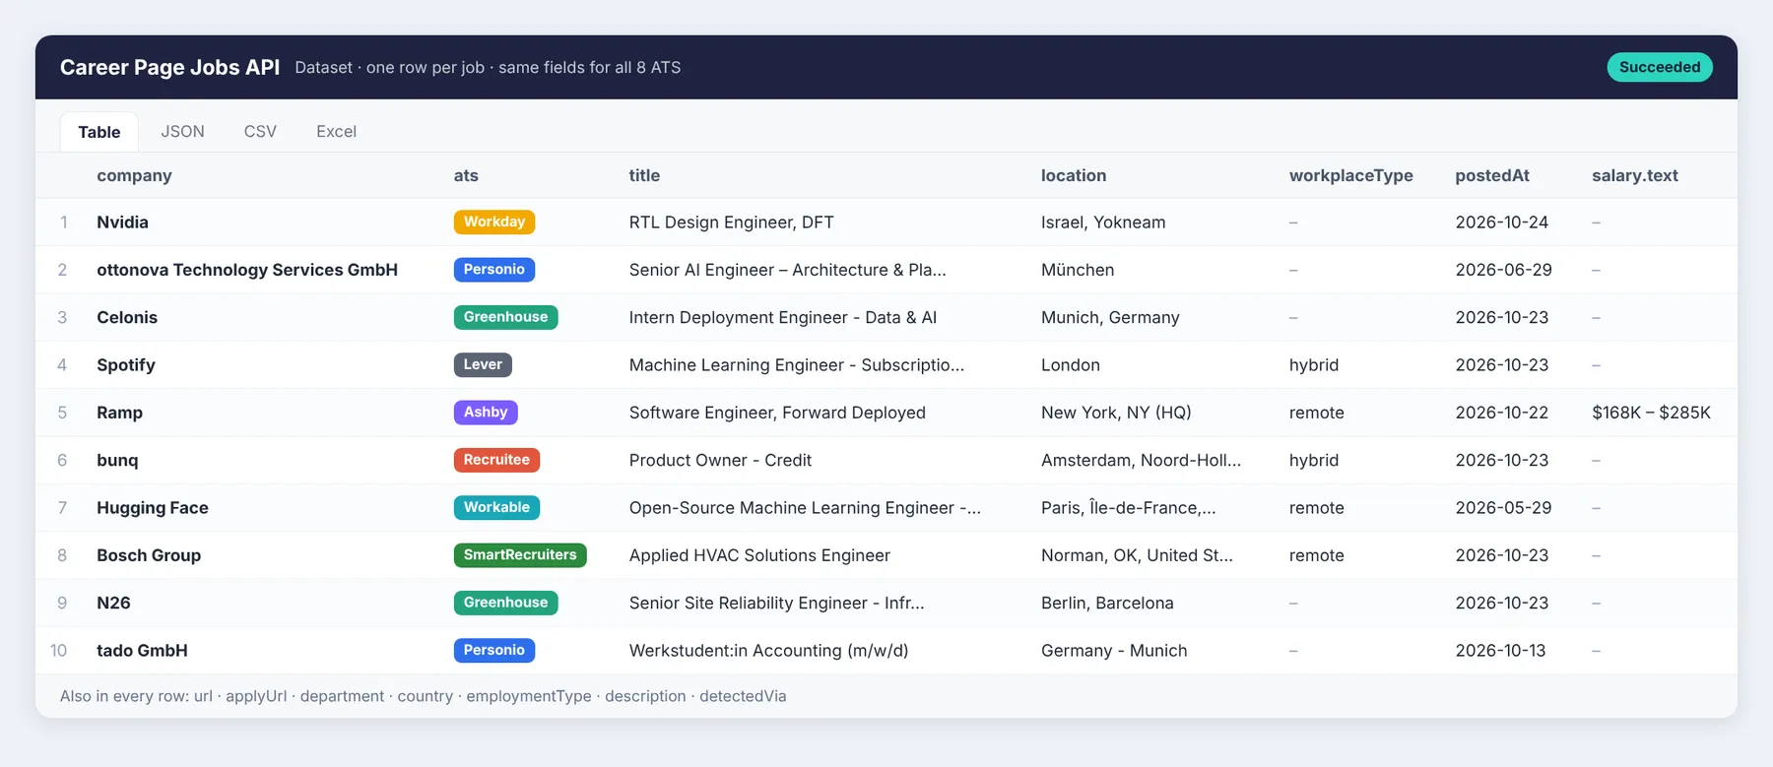
Task: Select ottonova Technology Services GmbH cell
Action: click(x=247, y=270)
